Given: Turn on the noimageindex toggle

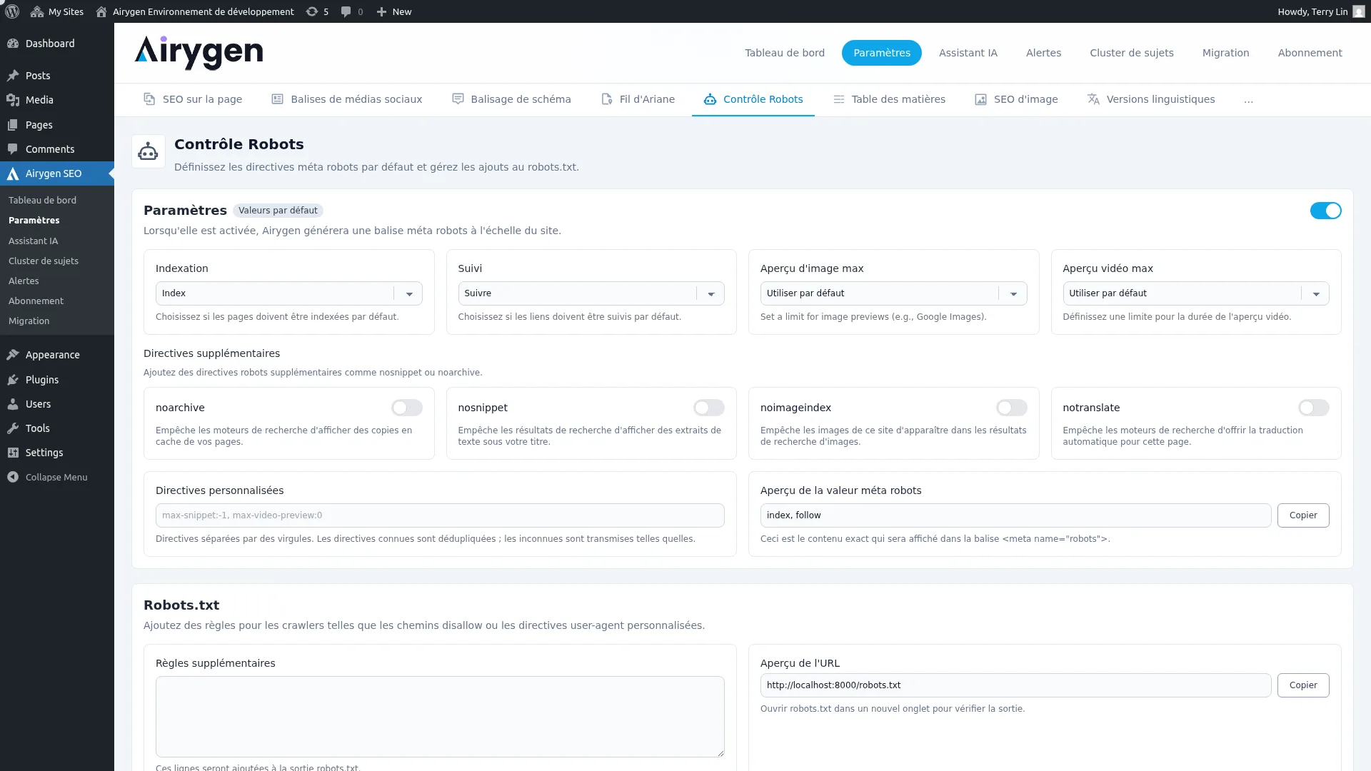Looking at the screenshot, I should tap(1012, 408).
